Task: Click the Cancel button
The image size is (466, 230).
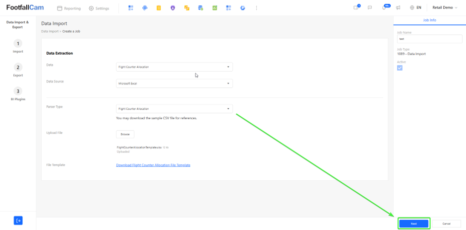Action: [446, 224]
